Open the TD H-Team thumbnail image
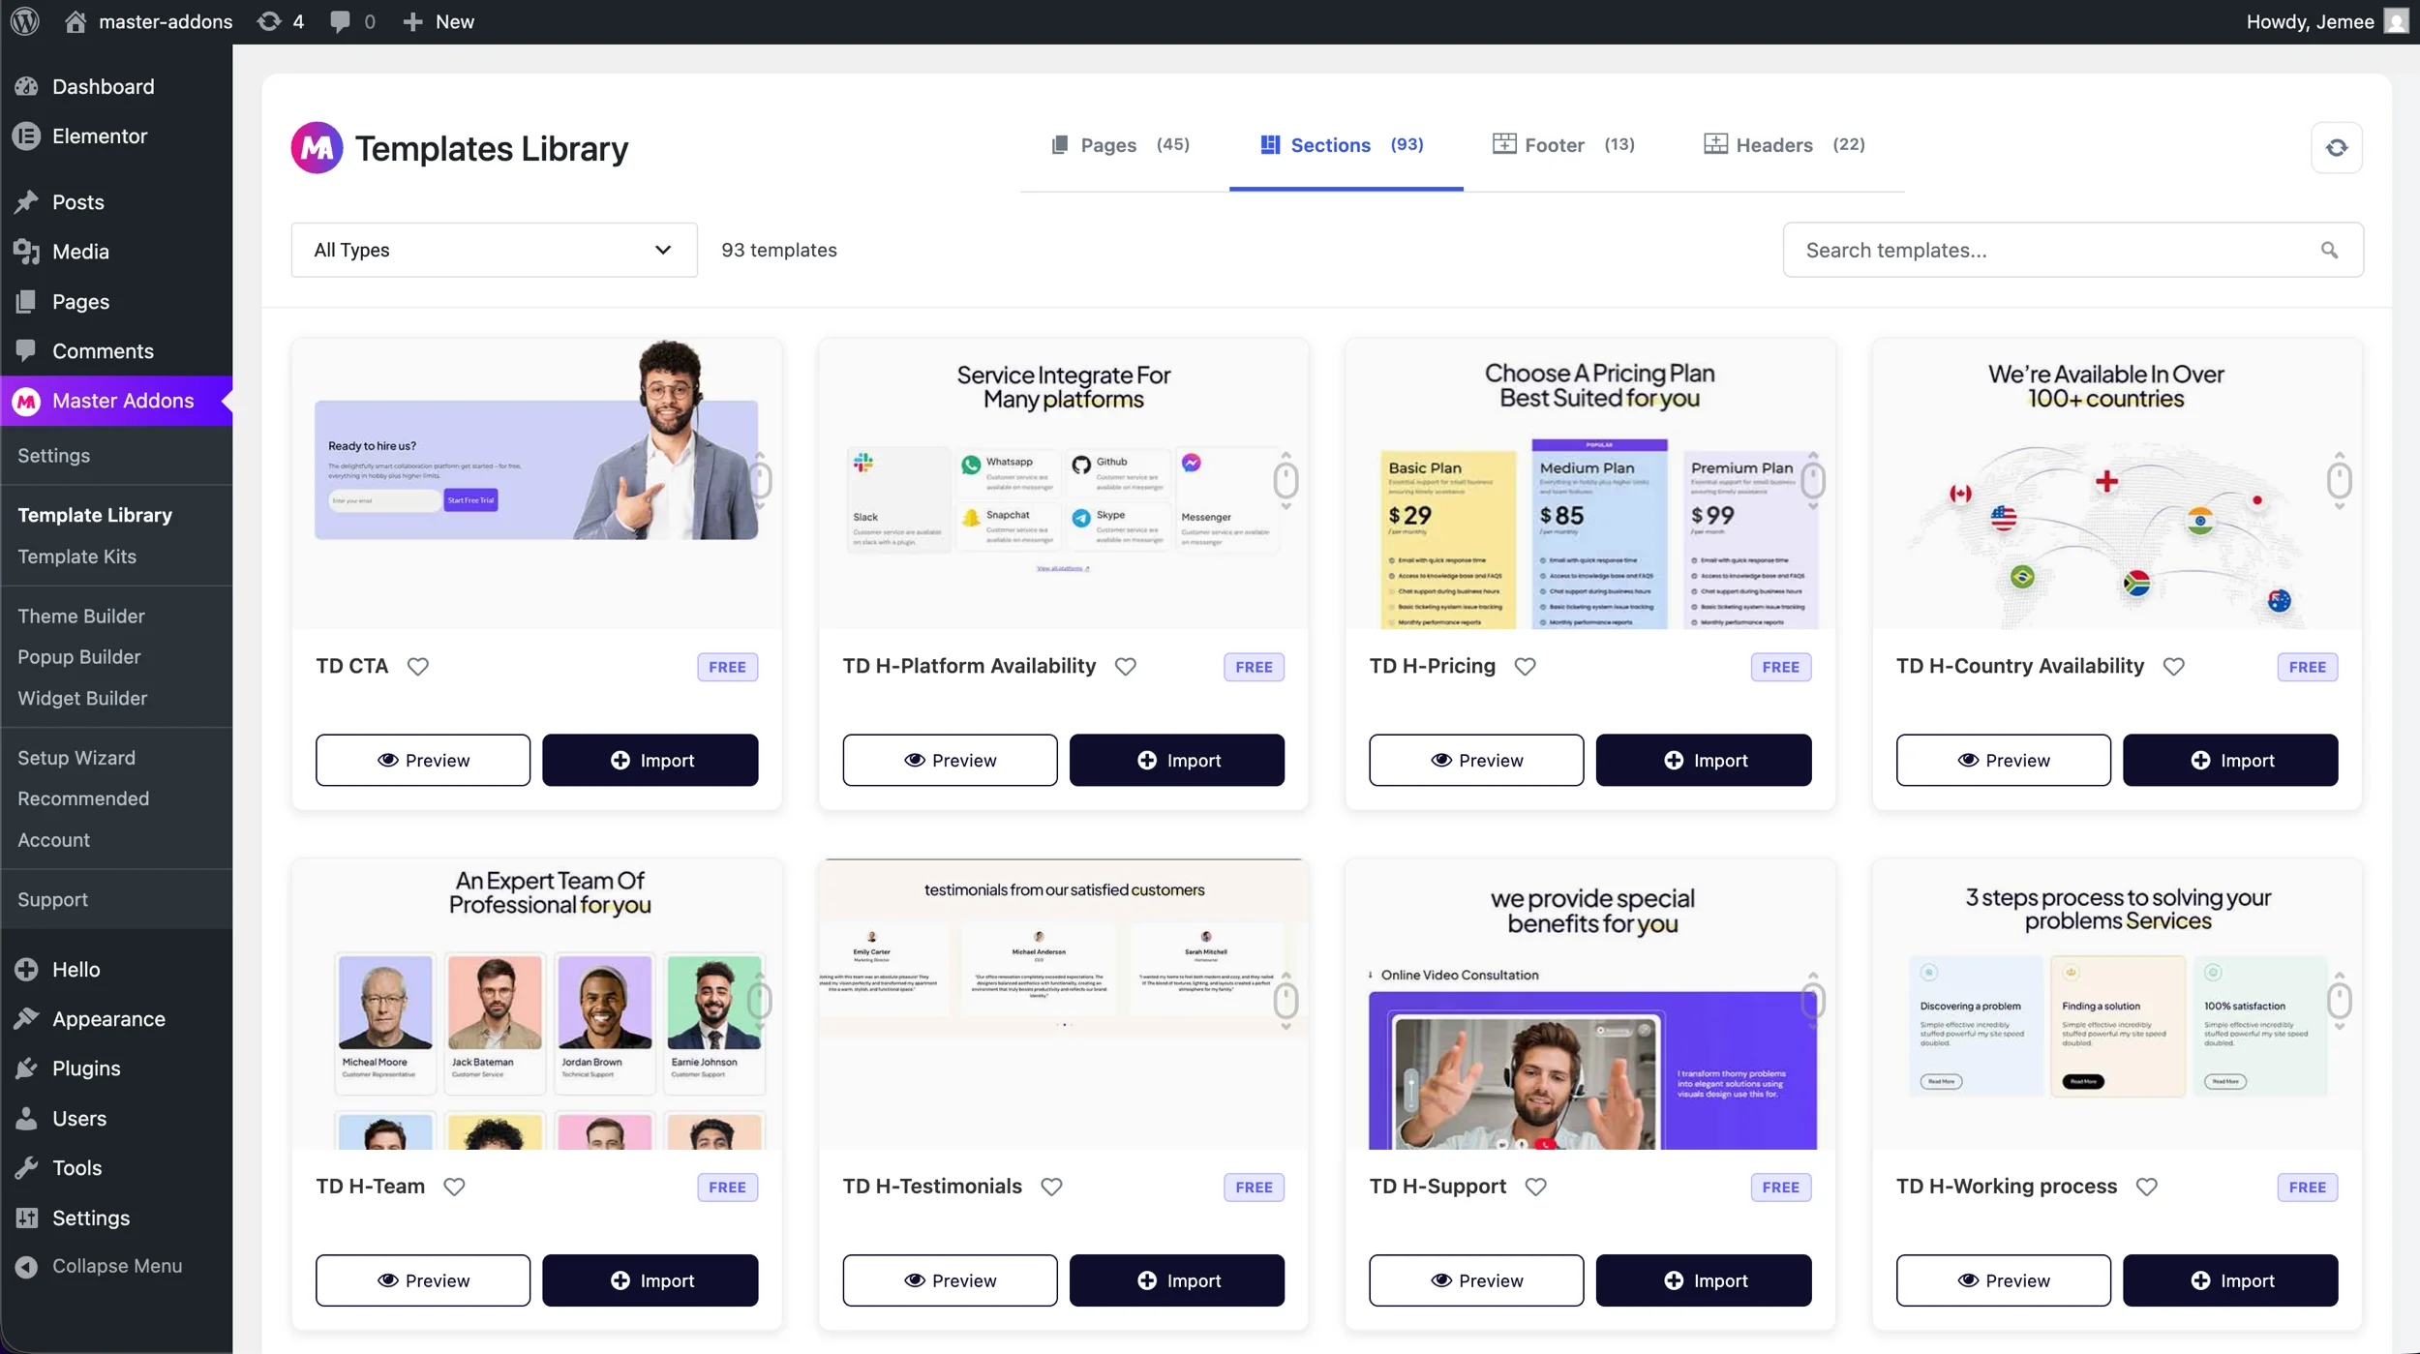Image resolution: width=2420 pixels, height=1354 pixels. pyautogui.click(x=537, y=1005)
